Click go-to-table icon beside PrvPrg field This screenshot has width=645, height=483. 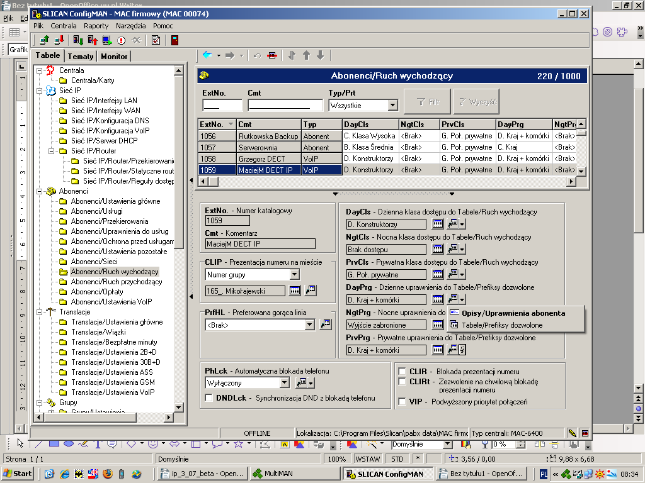point(453,350)
